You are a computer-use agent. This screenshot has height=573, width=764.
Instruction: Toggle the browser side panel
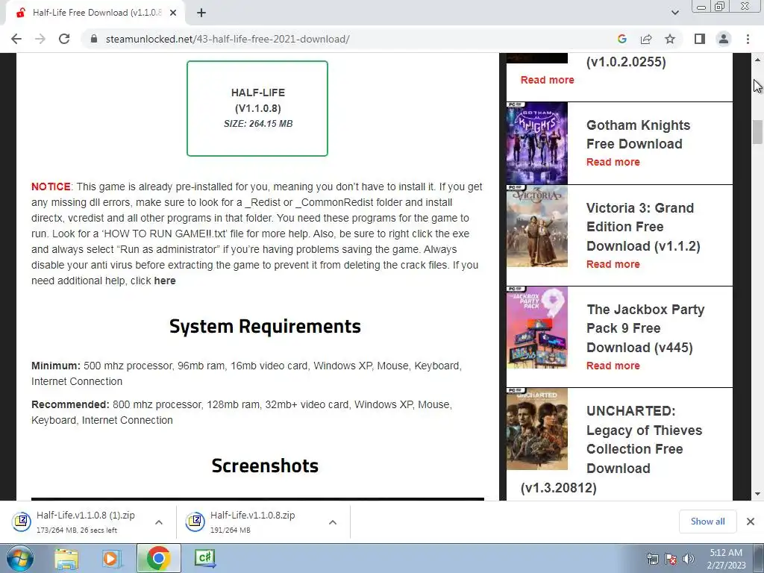(x=700, y=39)
